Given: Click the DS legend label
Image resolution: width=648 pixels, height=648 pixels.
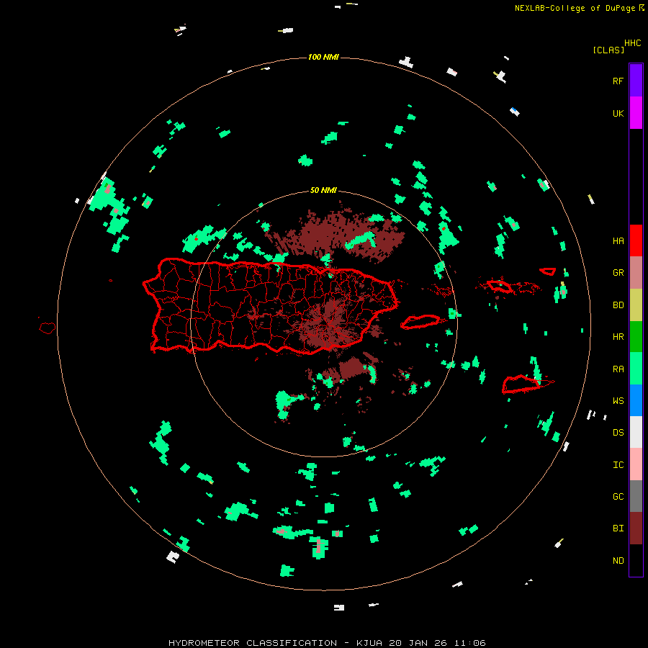Looking at the screenshot, I should pyautogui.click(x=618, y=433).
